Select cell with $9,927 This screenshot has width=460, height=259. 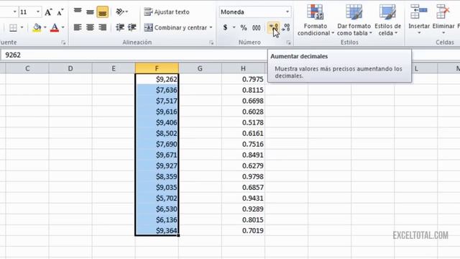point(157,165)
